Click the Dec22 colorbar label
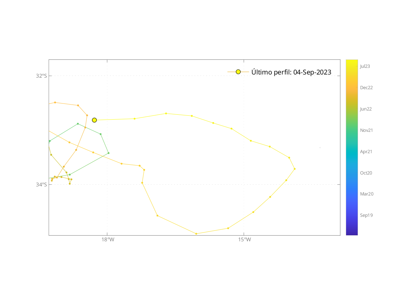The width and height of the screenshot is (408, 306). pos(366,87)
